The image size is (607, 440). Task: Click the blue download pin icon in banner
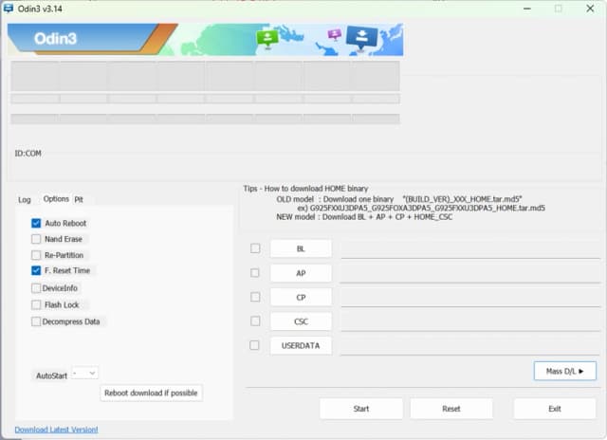362,38
